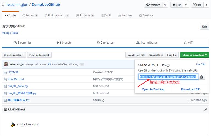Viewport: 211px width, 137px height.
Task: Select the HTTPS clone URL field
Action: (168, 77)
